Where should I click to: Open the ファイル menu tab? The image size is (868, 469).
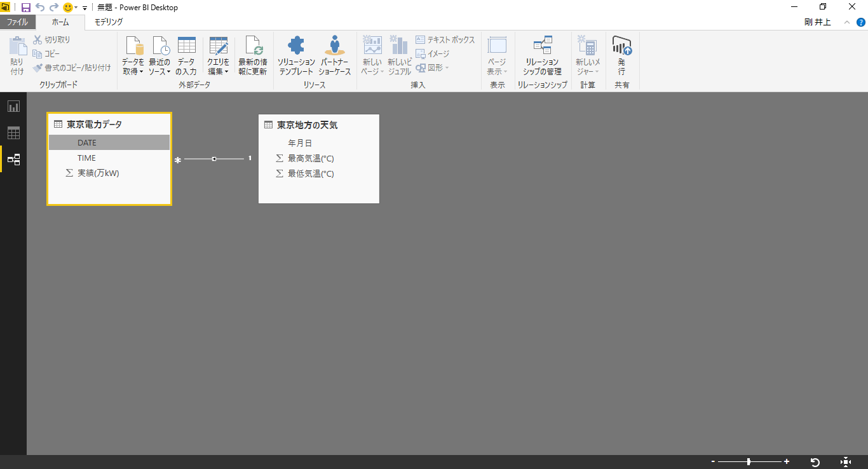point(17,22)
